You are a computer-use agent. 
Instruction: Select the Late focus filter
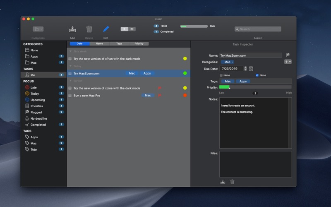(34, 87)
